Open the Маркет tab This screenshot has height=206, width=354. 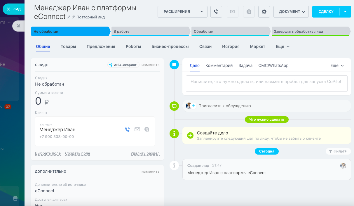click(258, 46)
